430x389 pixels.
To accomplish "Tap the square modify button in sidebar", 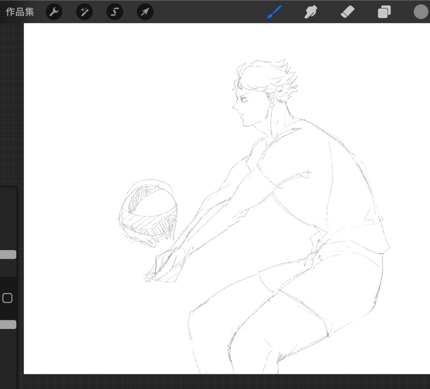I will click(x=8, y=298).
